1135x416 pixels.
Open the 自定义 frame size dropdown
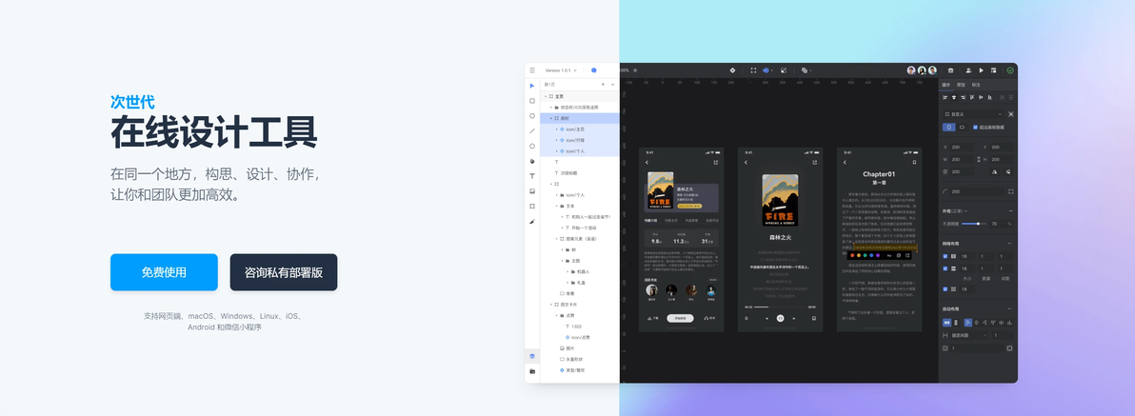coord(973,113)
